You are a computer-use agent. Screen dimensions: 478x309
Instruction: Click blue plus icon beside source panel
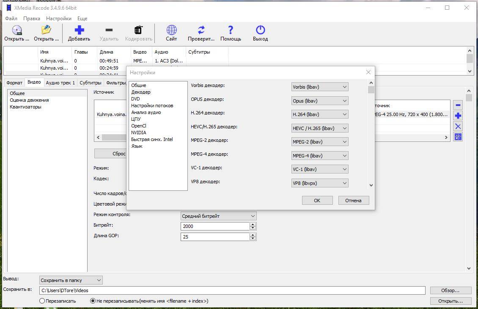[x=458, y=116]
